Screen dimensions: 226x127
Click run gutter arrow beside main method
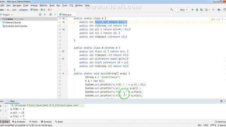[63, 73]
